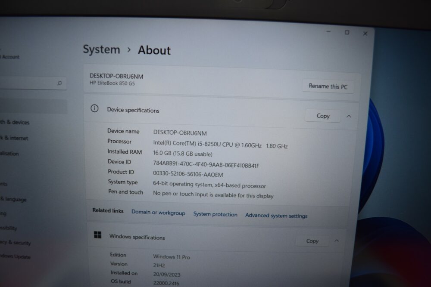Select the install date 20/09/2023
The width and height of the screenshot is (431, 287).
point(167,275)
